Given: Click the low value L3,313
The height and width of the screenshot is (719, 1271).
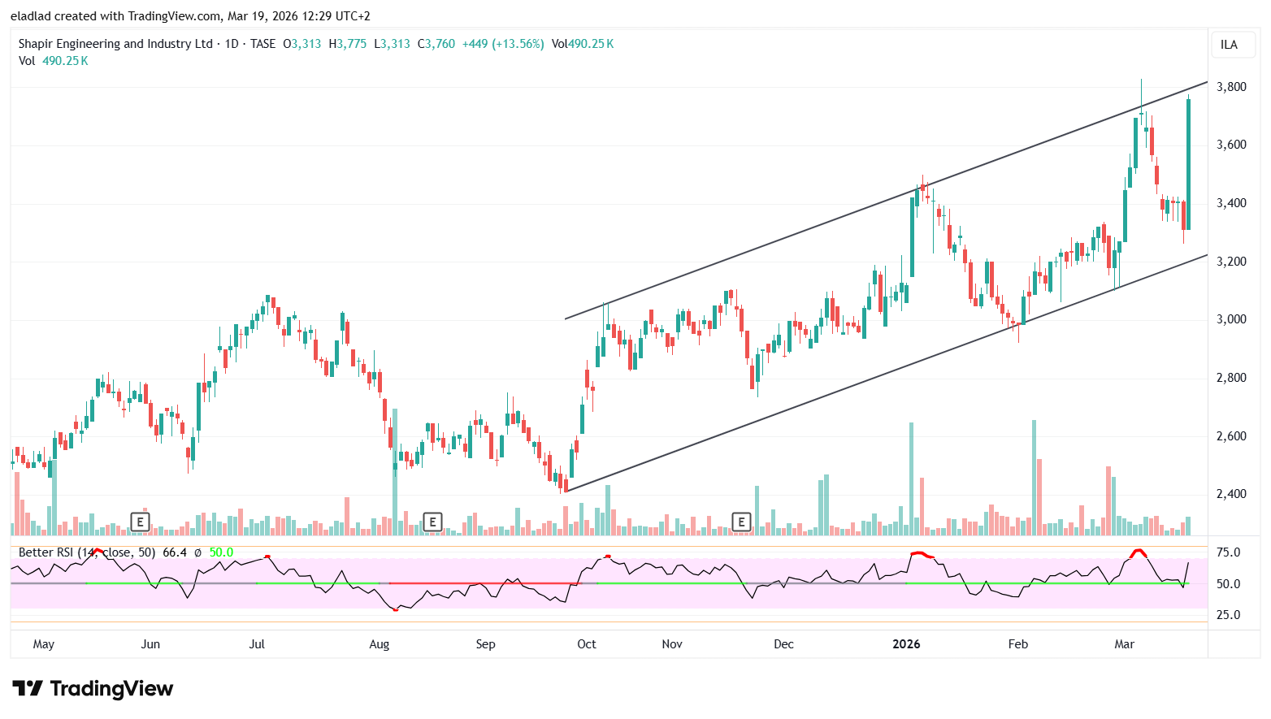Looking at the screenshot, I should 392,44.
